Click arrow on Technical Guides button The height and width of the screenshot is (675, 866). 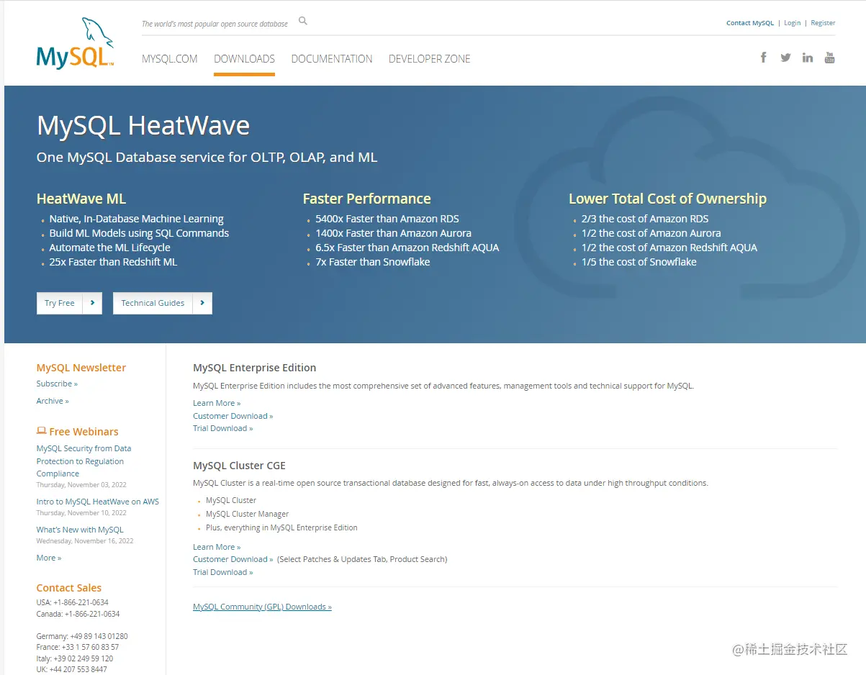(x=202, y=303)
